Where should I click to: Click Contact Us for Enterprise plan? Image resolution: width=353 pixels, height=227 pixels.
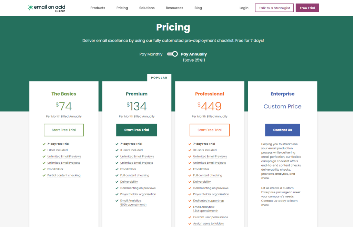pyautogui.click(x=282, y=130)
